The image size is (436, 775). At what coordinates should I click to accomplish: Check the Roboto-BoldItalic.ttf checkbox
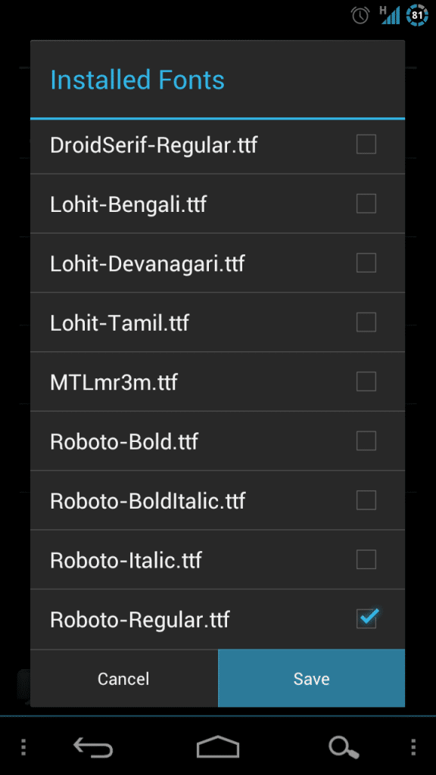[366, 500]
